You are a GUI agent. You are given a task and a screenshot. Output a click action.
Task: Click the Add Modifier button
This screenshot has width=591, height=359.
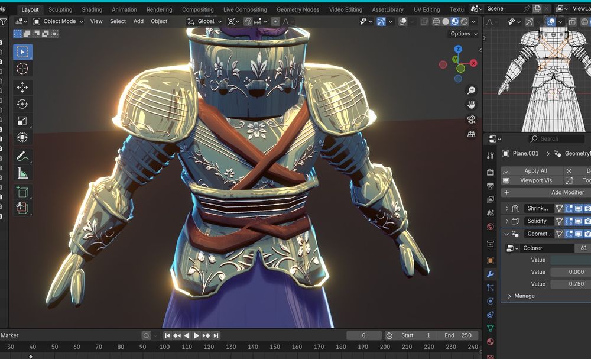pyautogui.click(x=546, y=192)
